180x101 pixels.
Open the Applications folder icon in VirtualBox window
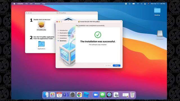click(41, 44)
